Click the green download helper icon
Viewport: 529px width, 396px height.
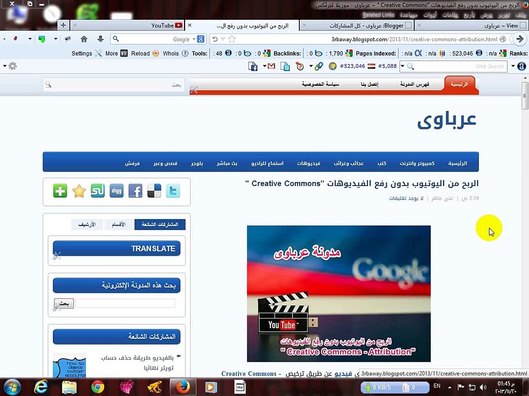click(x=42, y=39)
